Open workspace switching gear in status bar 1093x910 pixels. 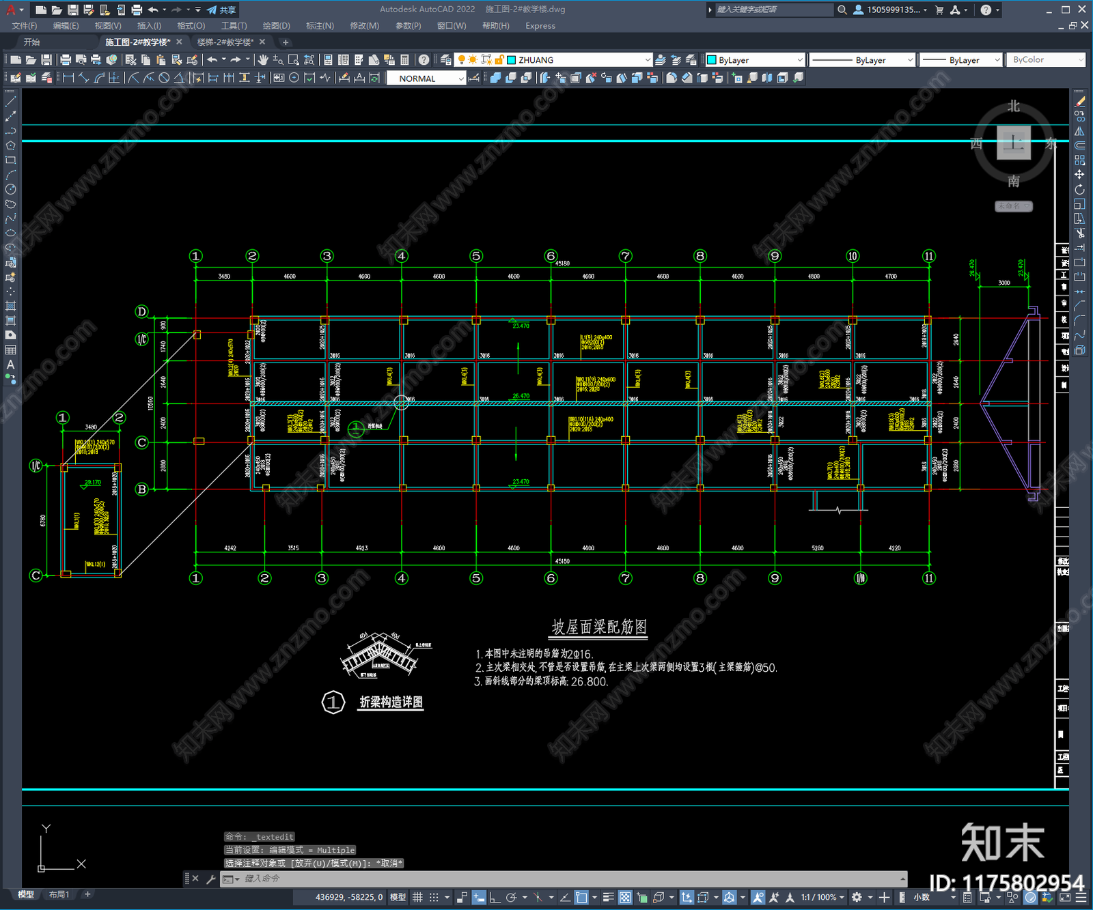857,897
